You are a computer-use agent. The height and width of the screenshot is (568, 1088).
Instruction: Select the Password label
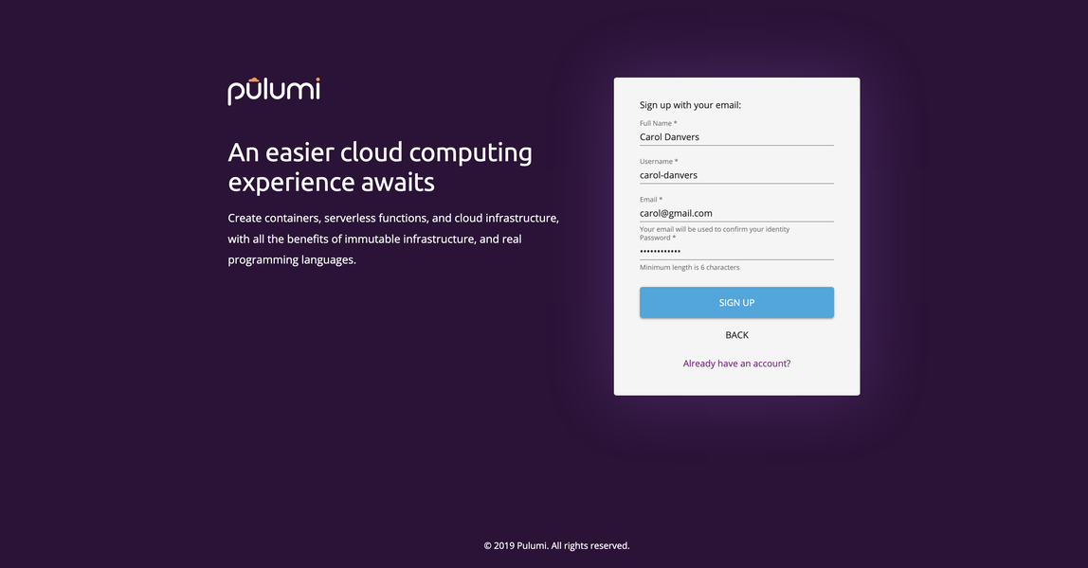pos(657,237)
